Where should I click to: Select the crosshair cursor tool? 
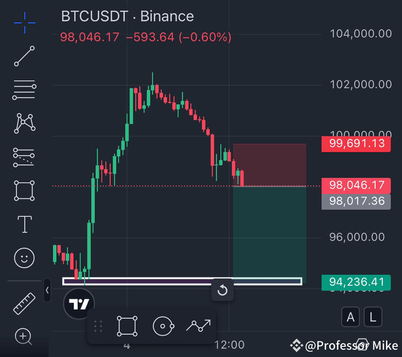pyautogui.click(x=24, y=23)
